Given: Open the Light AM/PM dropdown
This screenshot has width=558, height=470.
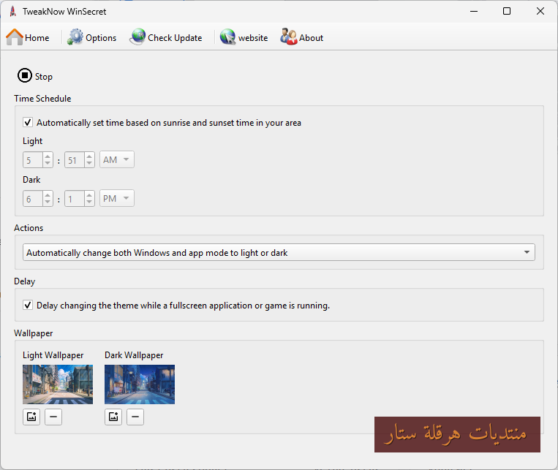Looking at the screenshot, I should [117, 160].
